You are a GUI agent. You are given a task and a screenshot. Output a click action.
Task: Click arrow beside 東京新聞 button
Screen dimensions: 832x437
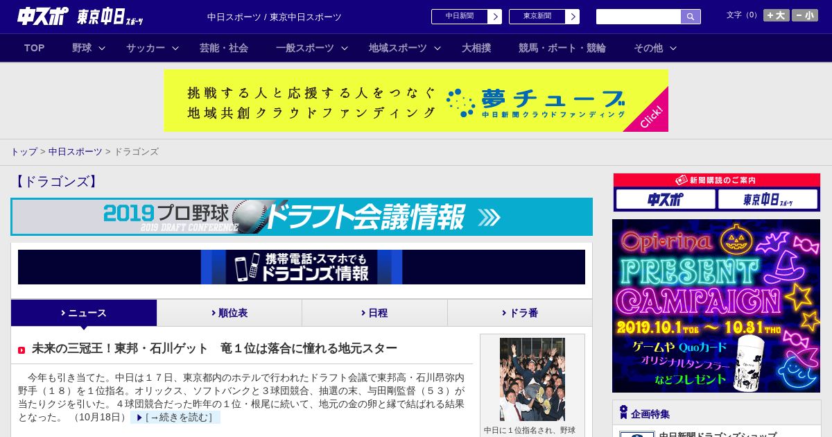point(573,17)
